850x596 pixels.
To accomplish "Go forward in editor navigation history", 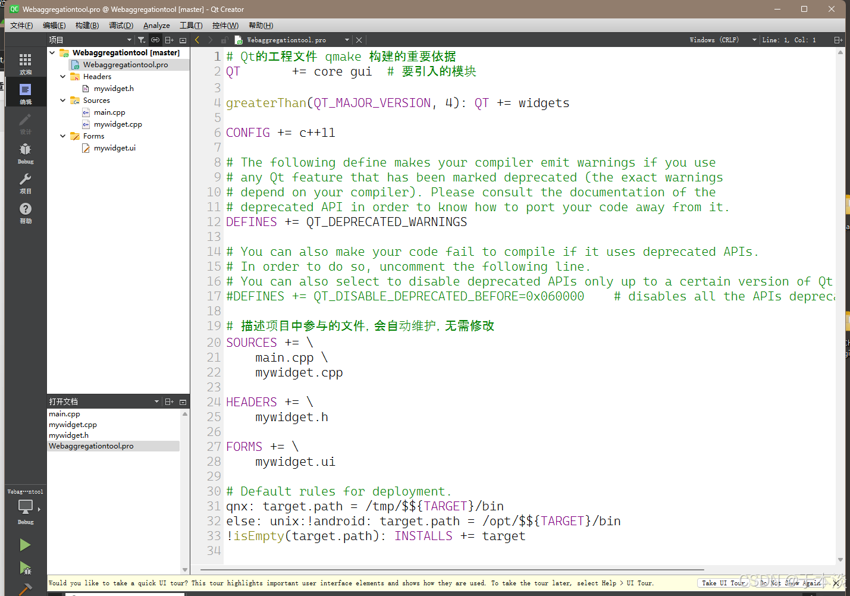I will [210, 40].
